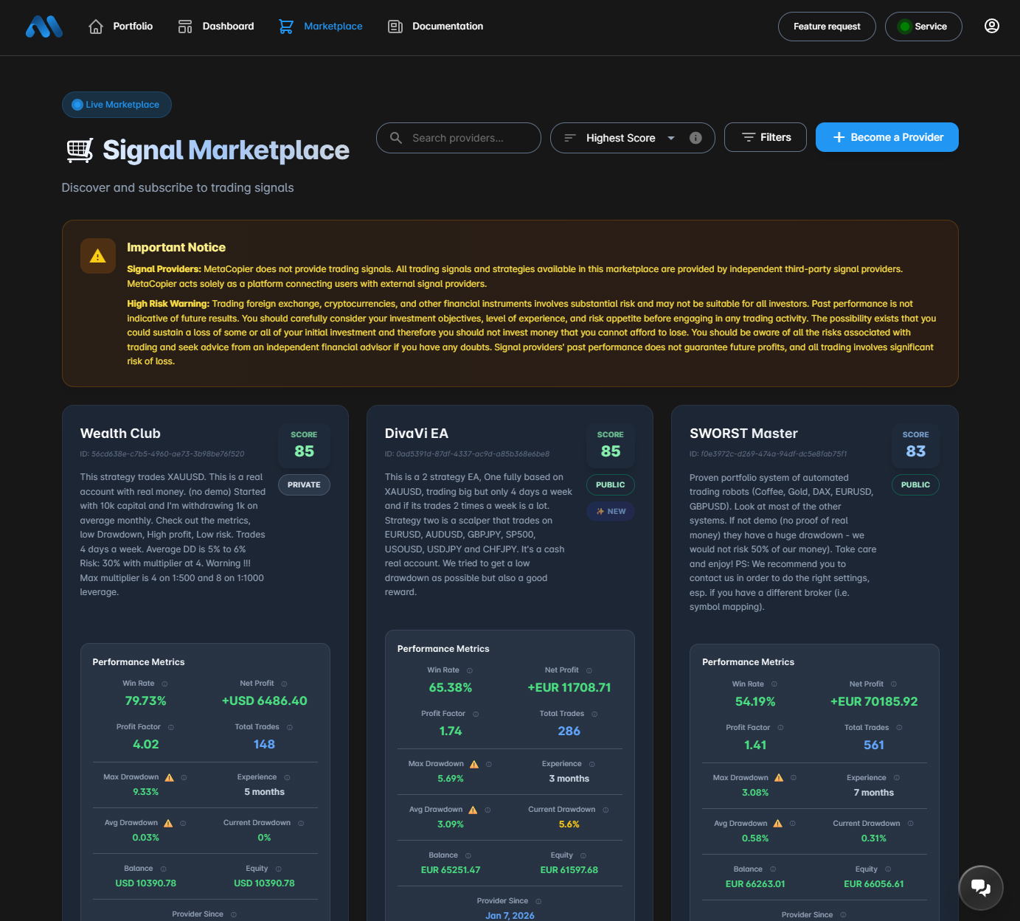The width and height of the screenshot is (1020, 921).
Task: Click the Live Marketplace status badge
Action: click(117, 105)
